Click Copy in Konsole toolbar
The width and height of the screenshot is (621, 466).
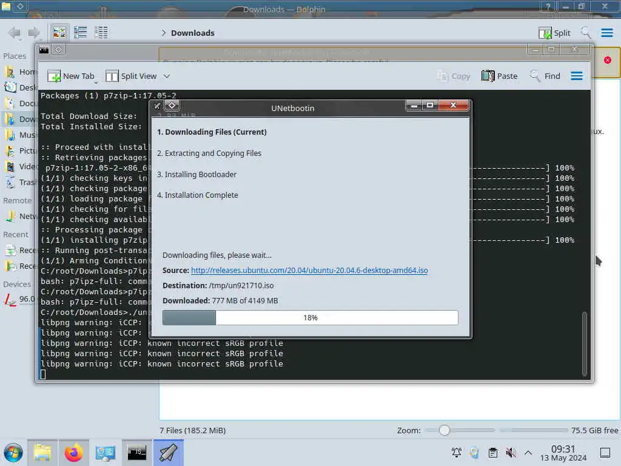(454, 76)
